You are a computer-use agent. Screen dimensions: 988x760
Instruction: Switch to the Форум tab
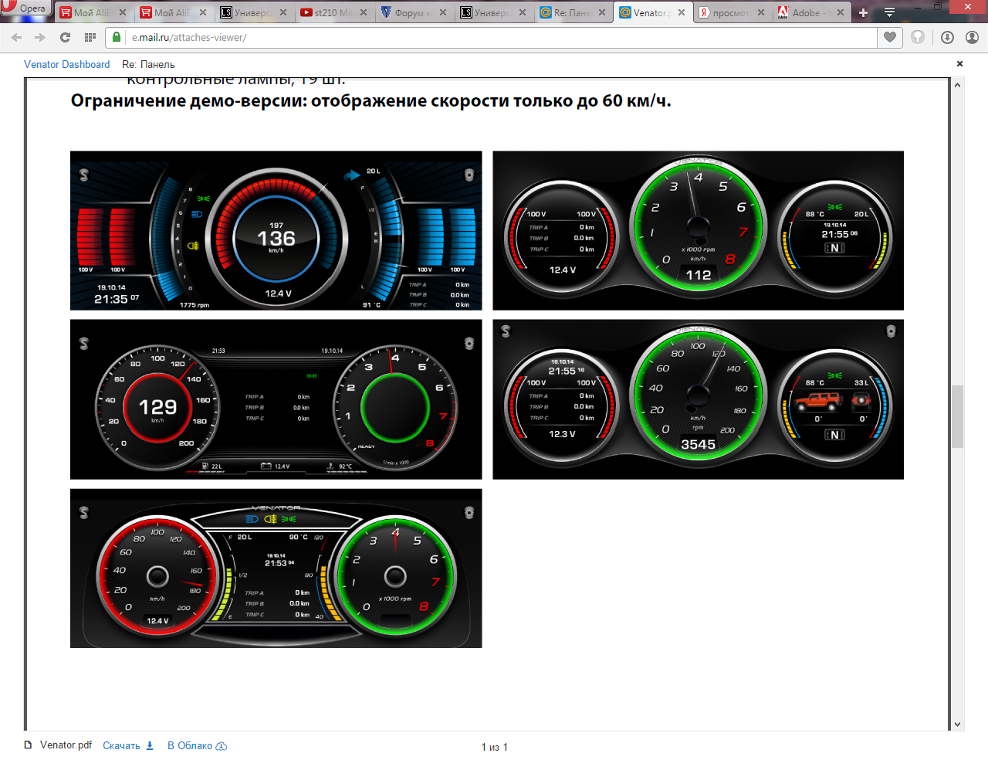pos(409,12)
